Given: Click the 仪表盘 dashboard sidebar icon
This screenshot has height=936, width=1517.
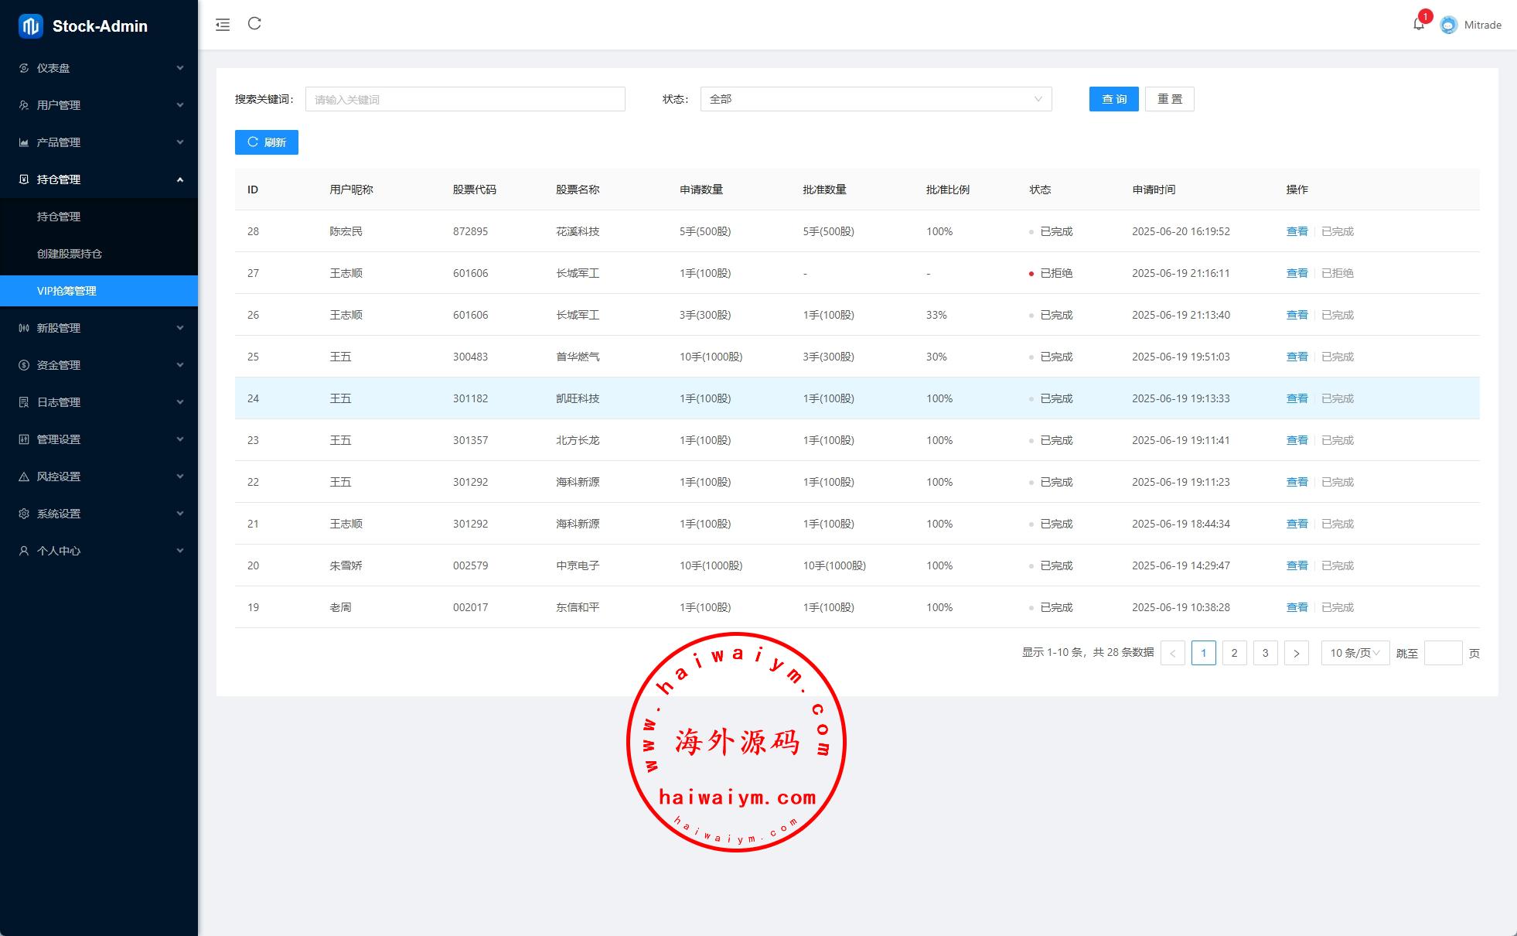Looking at the screenshot, I should (24, 68).
